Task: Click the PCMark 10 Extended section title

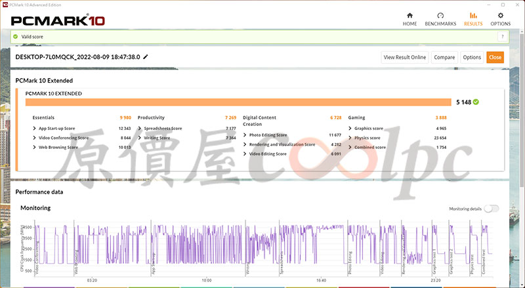Action: [x=44, y=81]
